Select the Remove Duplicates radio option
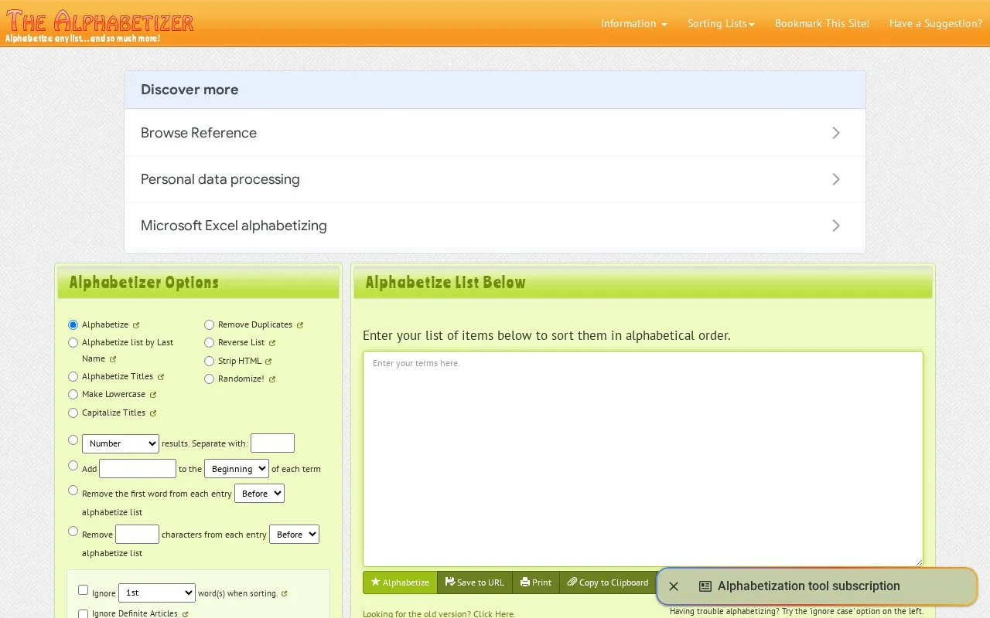 (x=210, y=325)
